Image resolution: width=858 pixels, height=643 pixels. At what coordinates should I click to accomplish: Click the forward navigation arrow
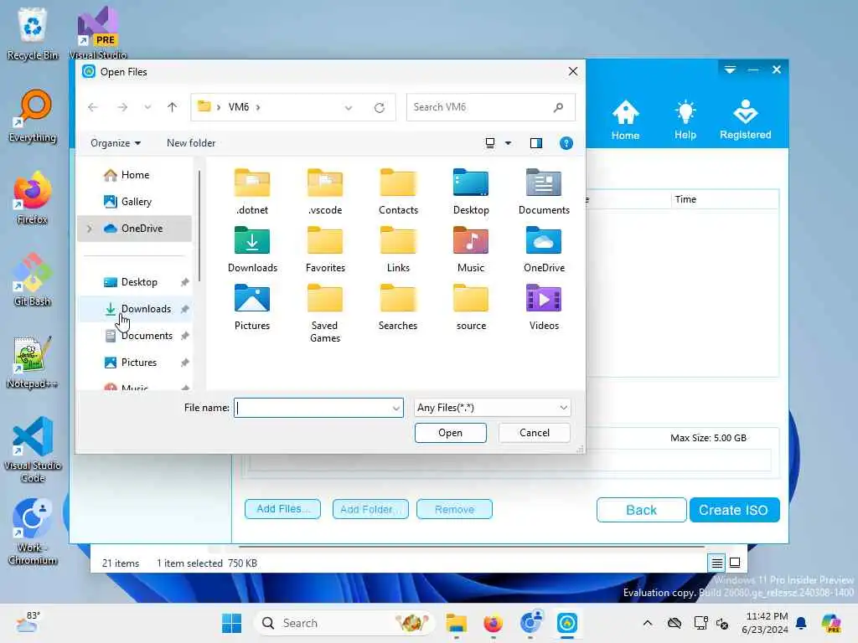pos(122,107)
